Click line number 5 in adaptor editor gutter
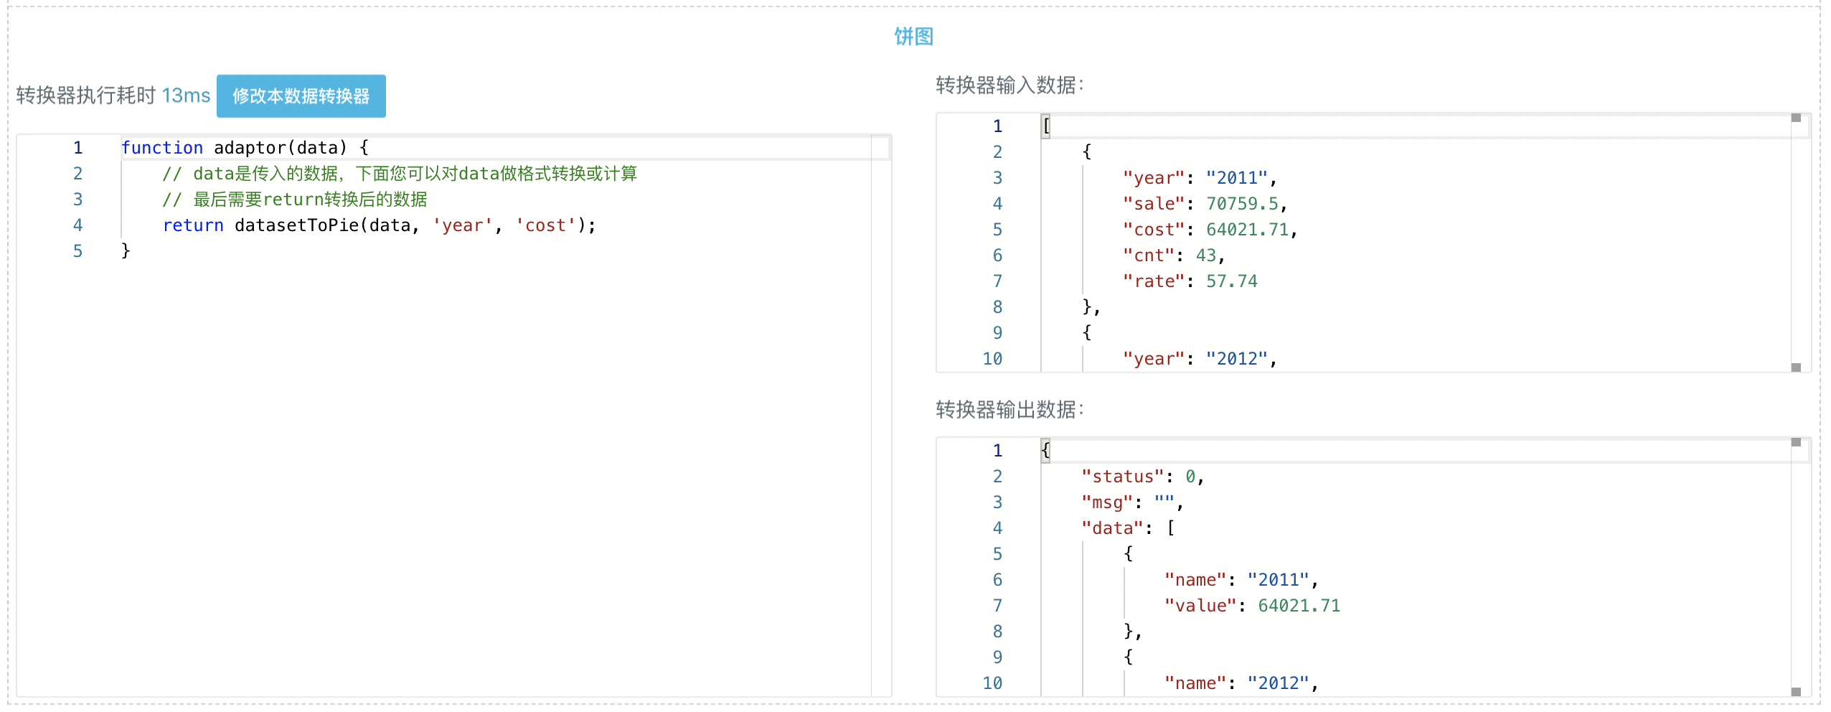 pos(77,251)
